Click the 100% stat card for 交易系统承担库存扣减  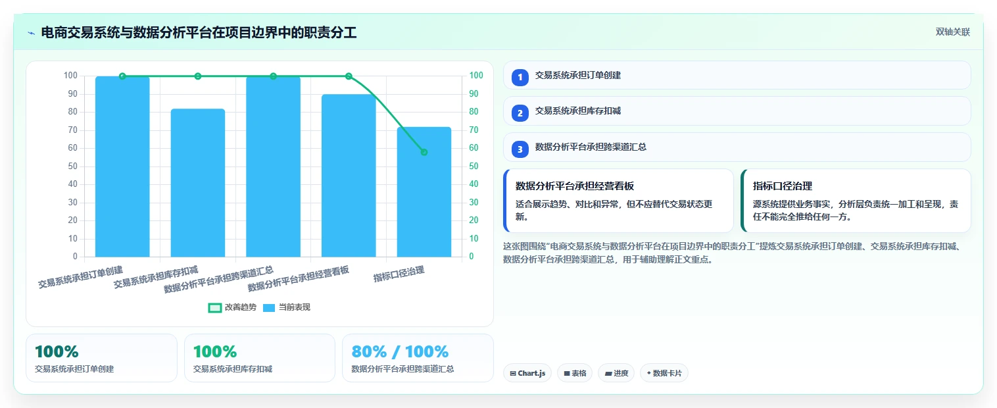pyautogui.click(x=260, y=358)
